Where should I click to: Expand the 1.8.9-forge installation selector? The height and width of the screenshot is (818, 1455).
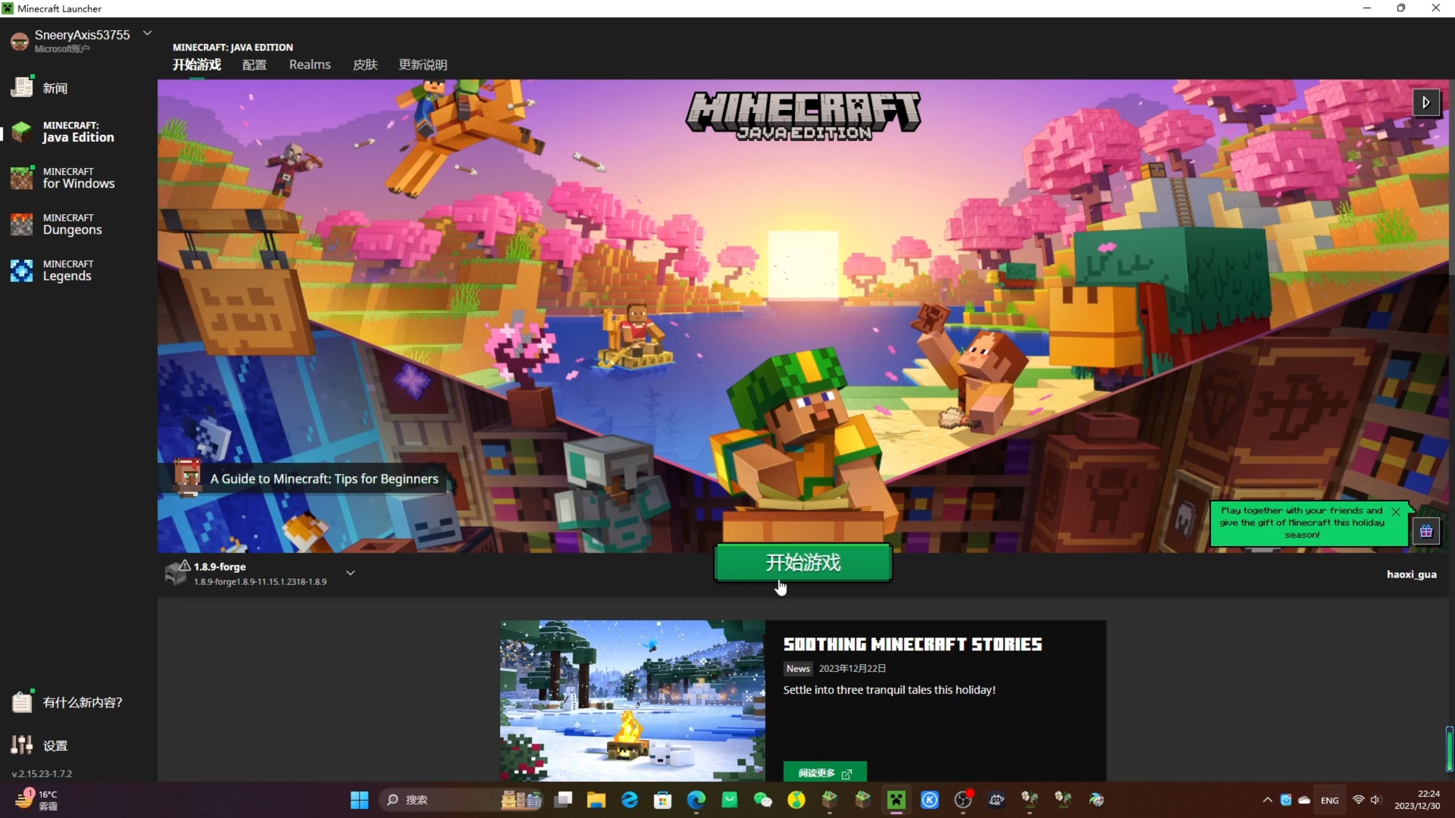pos(350,573)
